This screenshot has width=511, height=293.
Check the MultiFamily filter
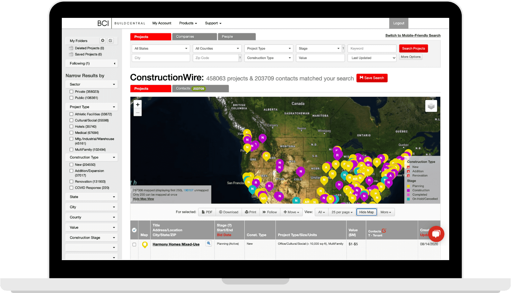click(x=71, y=149)
